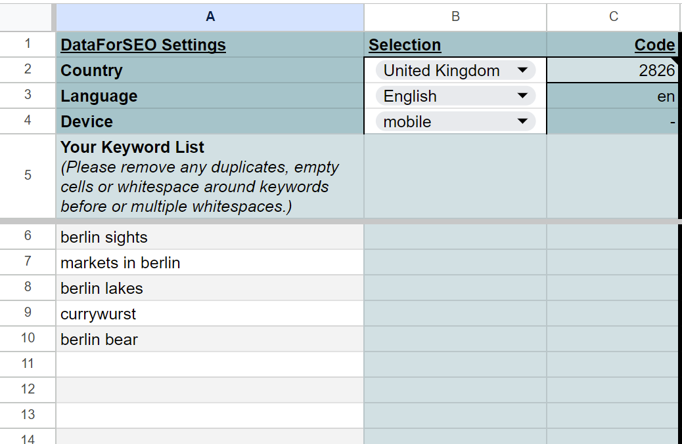This screenshot has width=682, height=444.
Task: Select the 'markets in berlin' keyword cell
Action: [x=210, y=262]
